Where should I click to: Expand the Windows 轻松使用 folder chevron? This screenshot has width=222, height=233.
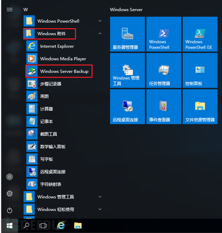(x=100, y=209)
